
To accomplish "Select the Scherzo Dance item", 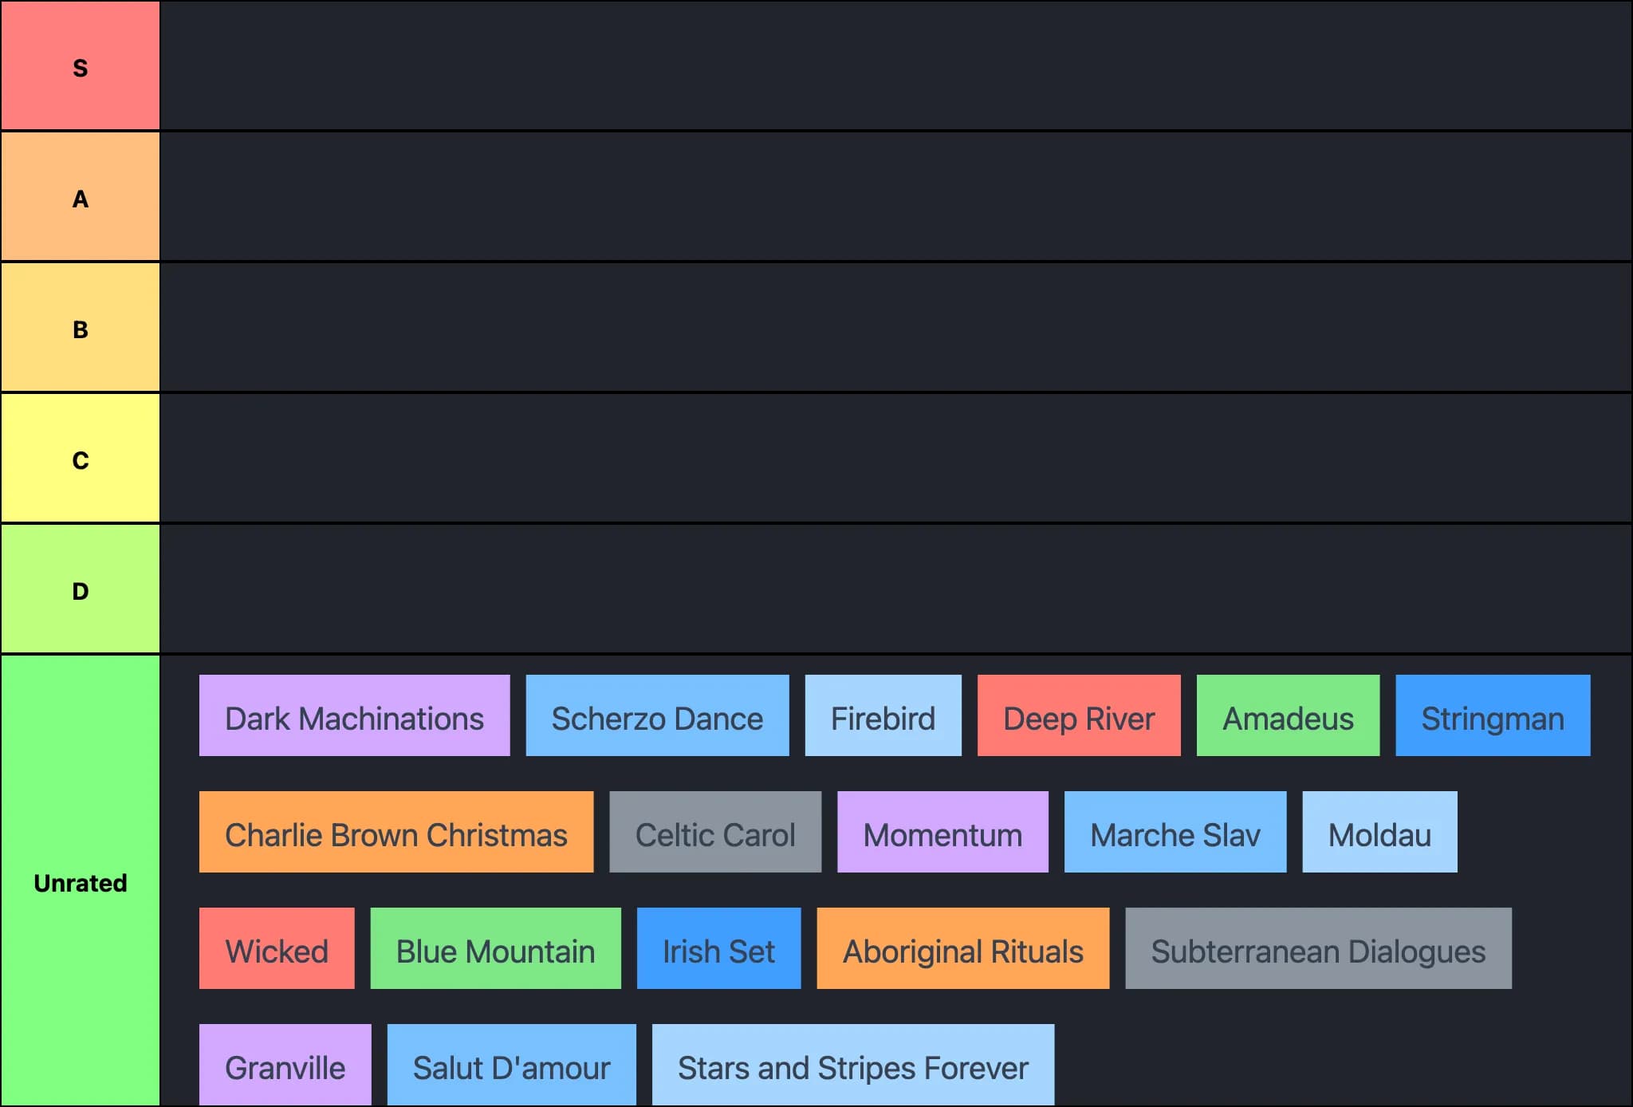I will [657, 715].
